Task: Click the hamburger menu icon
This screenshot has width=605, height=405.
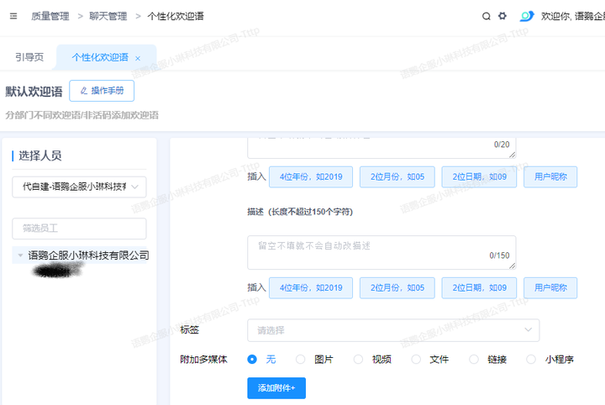Action: point(13,16)
